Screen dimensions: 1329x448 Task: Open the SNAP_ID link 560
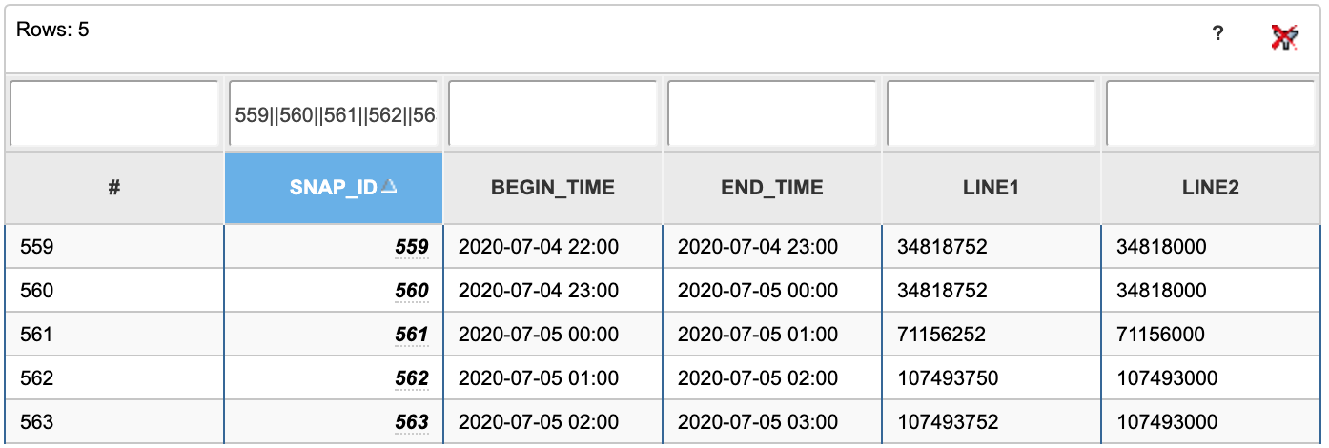coord(412,292)
